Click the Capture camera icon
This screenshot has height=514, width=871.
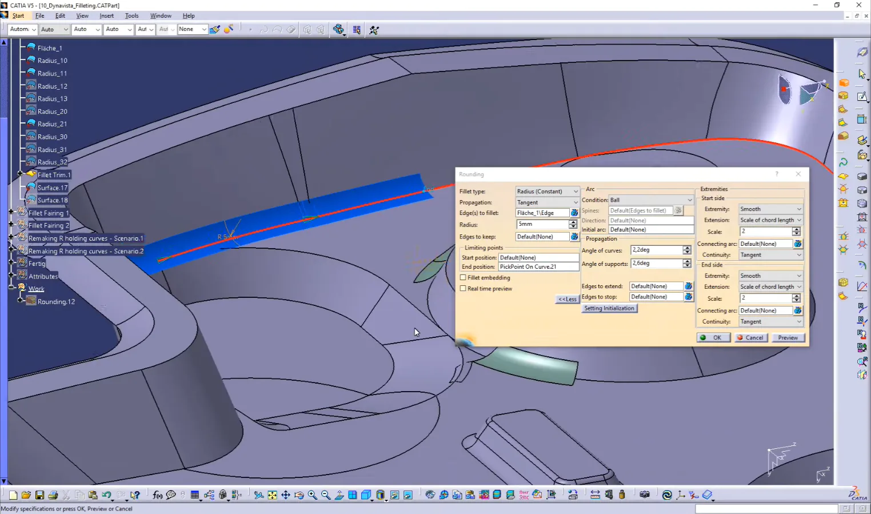(x=645, y=495)
